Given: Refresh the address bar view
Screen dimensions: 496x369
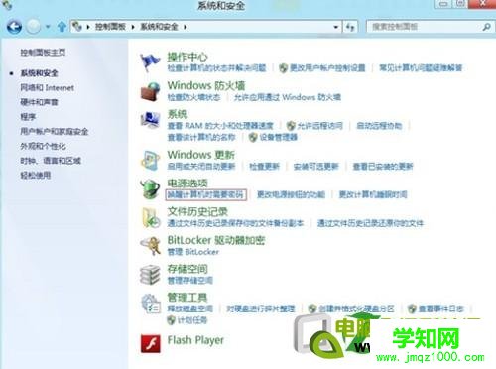Looking at the screenshot, I should [350, 27].
